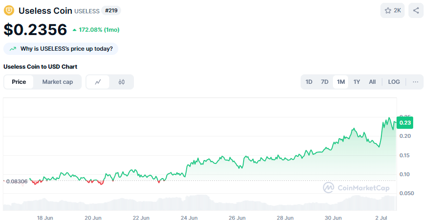Switch to candlestick chart icon
Screen dimensions: 426x224
[122, 82]
